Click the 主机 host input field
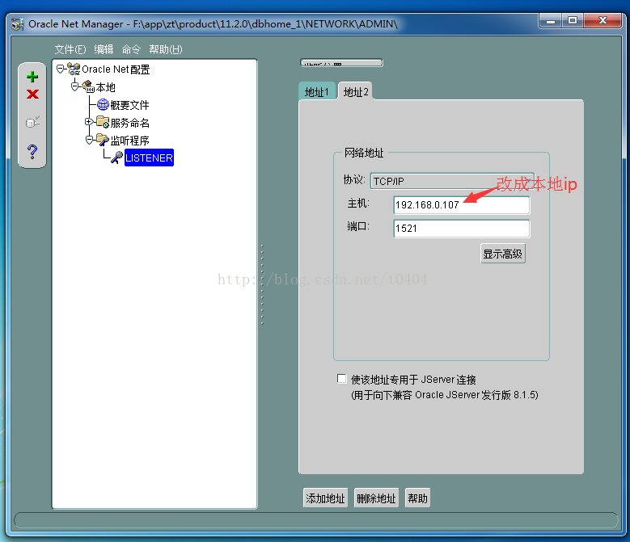 (x=462, y=205)
